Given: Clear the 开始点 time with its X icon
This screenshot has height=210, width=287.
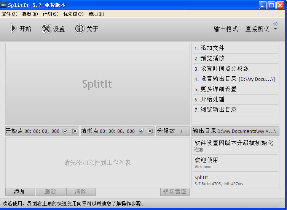Looking at the screenshot, I should tap(75, 131).
